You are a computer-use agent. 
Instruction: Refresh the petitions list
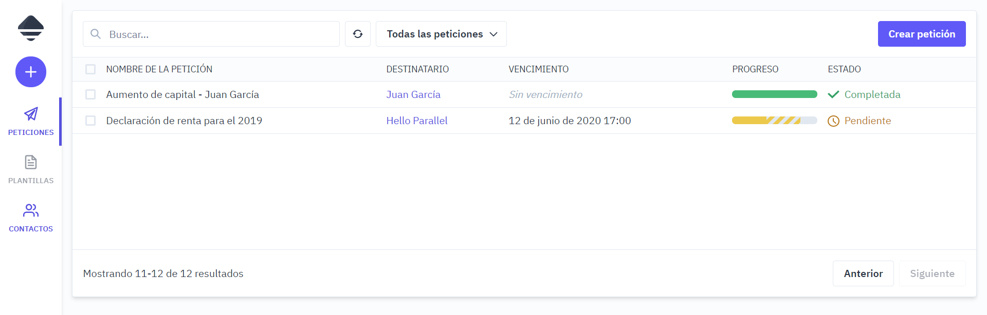(x=358, y=34)
